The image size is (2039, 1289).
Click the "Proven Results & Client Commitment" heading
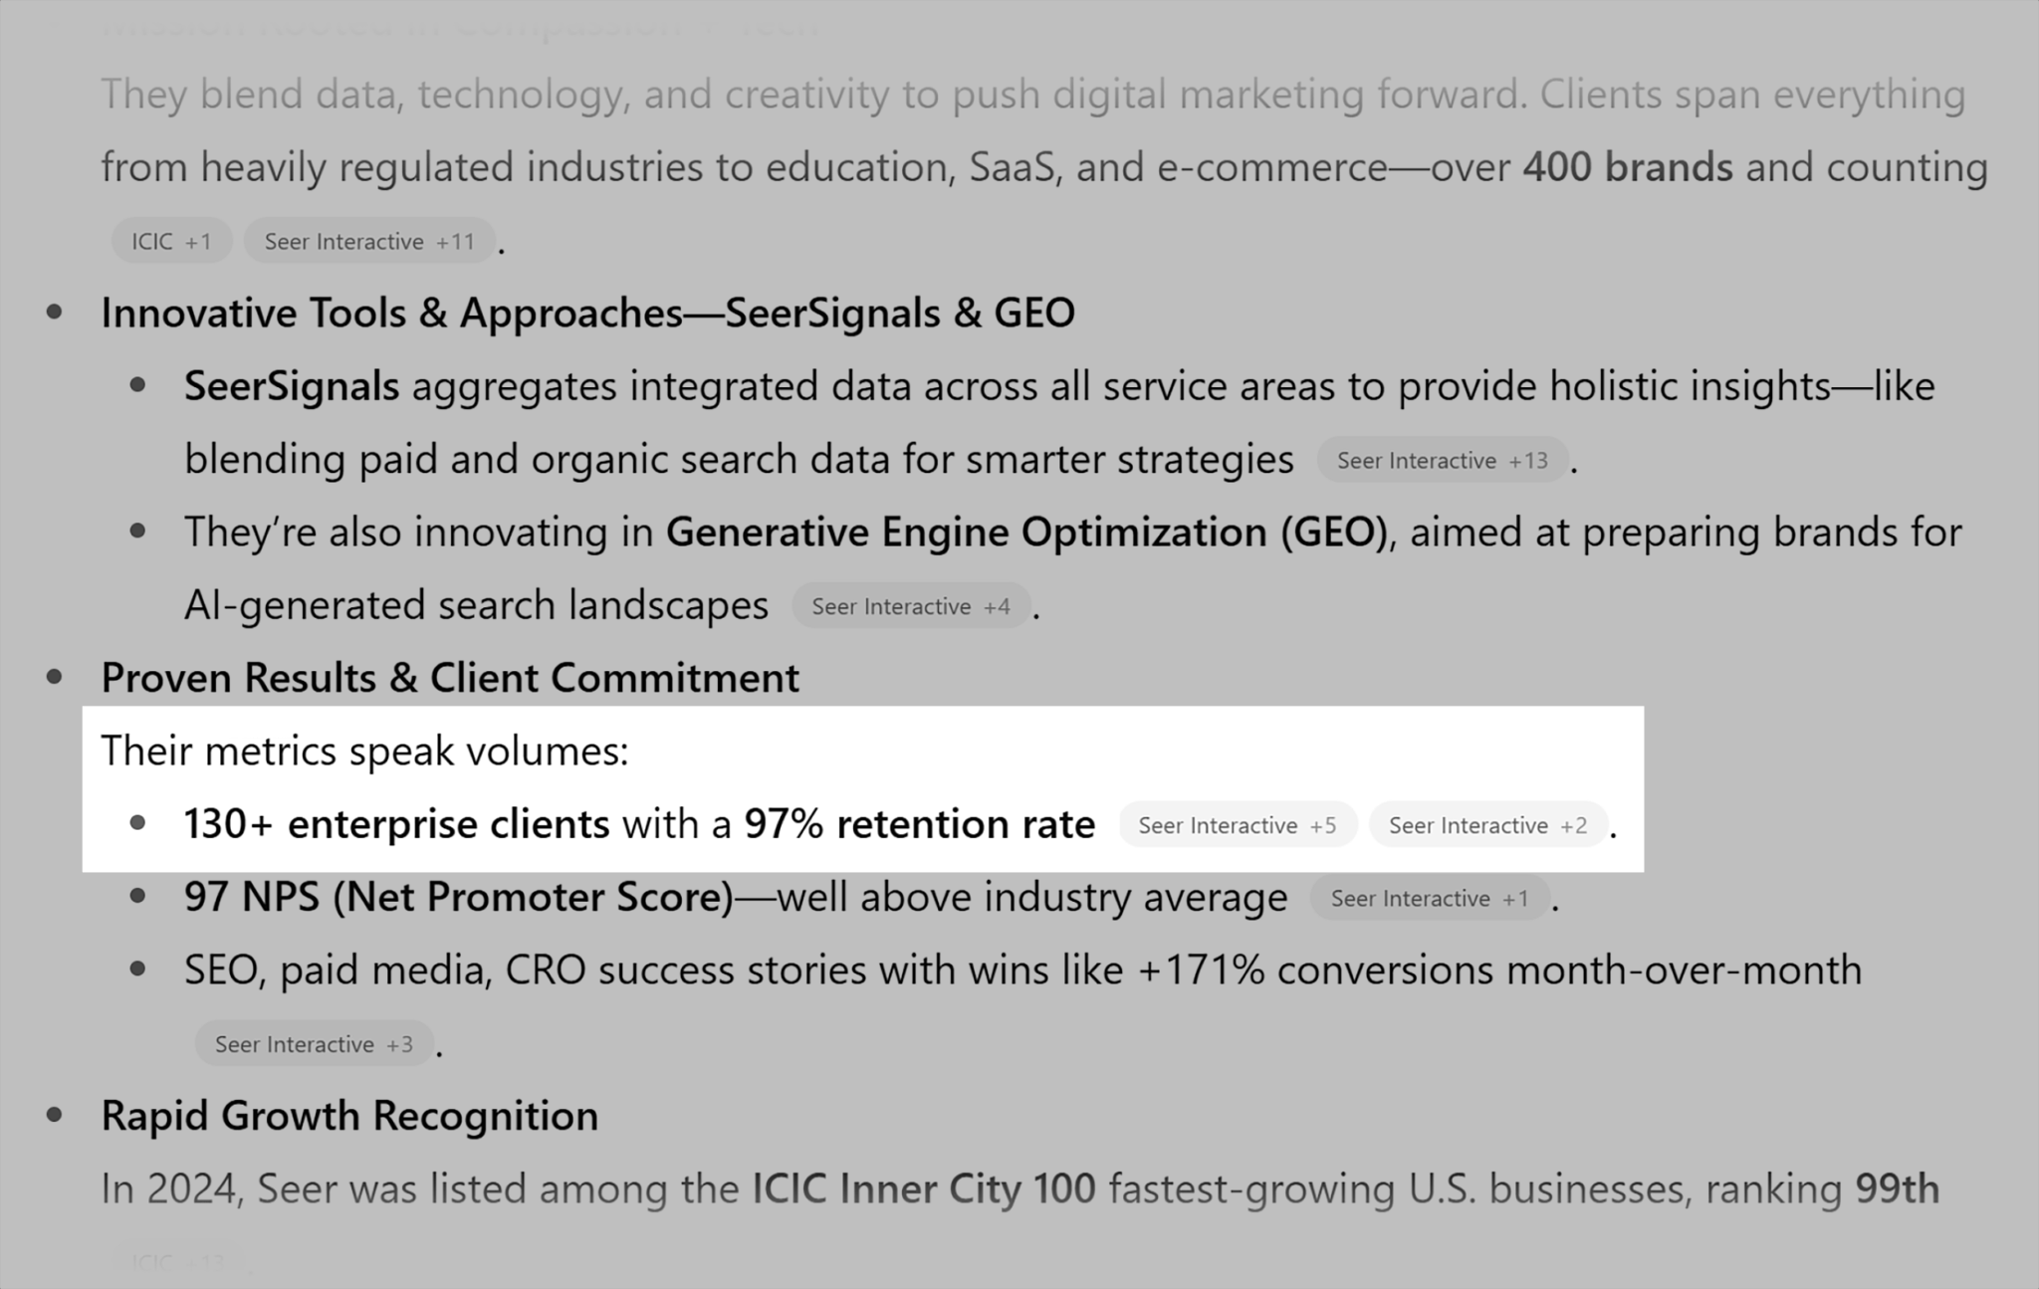pyautogui.click(x=450, y=678)
